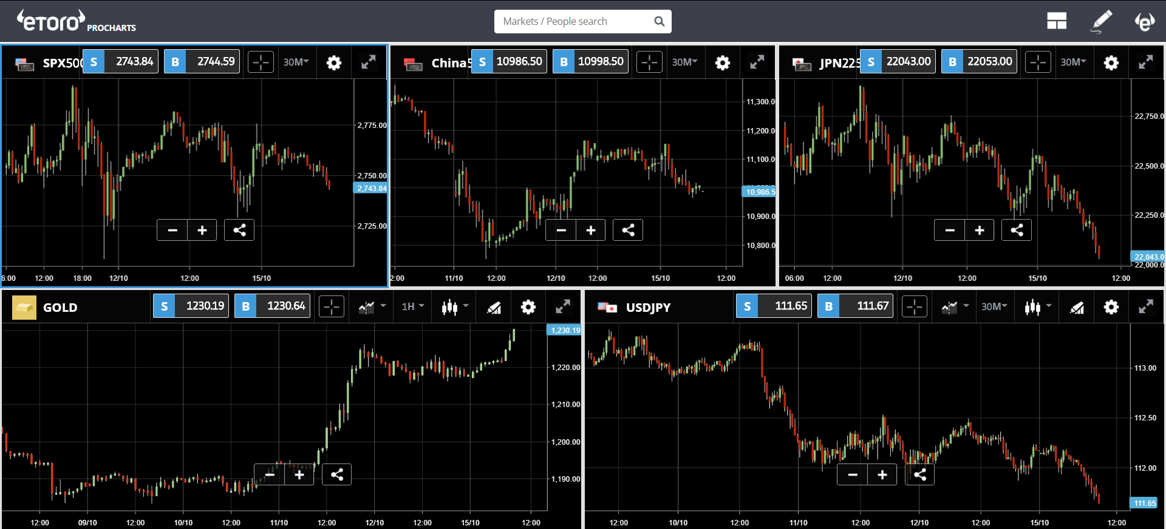Buy SPX500 at 2744.59
This screenshot has height=529, width=1166.
(x=202, y=61)
